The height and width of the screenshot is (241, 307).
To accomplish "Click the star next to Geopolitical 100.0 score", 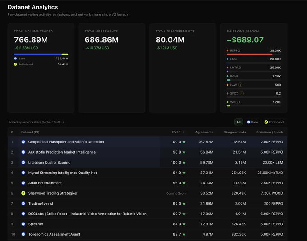I will [x=184, y=142].
